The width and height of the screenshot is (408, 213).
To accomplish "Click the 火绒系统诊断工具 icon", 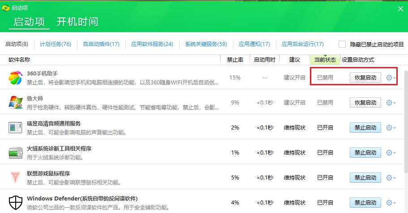I will [x=16, y=153].
